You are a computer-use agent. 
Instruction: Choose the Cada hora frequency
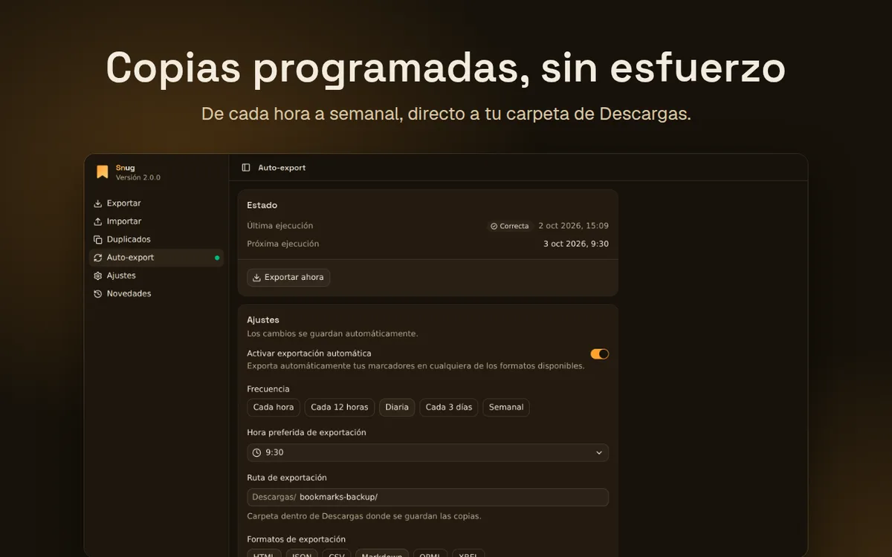[274, 407]
